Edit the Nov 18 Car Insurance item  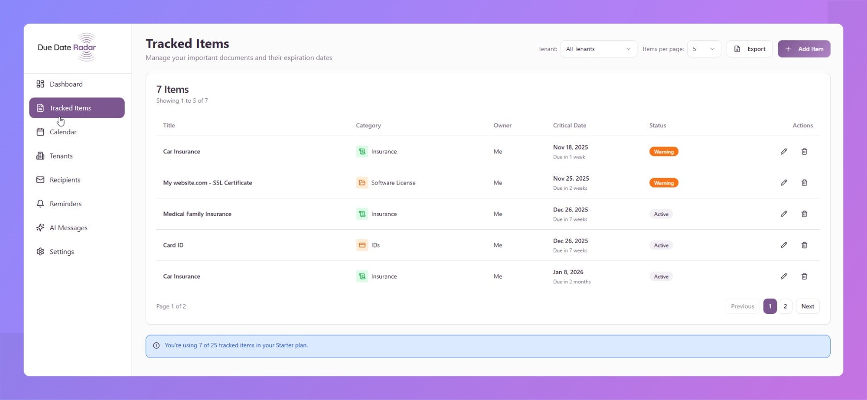tap(784, 152)
